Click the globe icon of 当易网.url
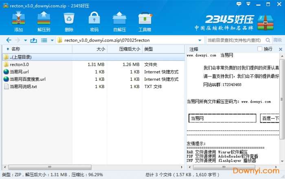Viewport: 285px width, 179px height. 6,72
